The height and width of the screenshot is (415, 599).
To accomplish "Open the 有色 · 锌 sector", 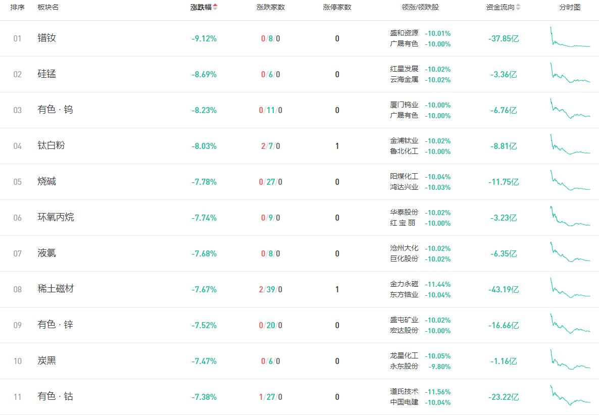I will point(55,325).
